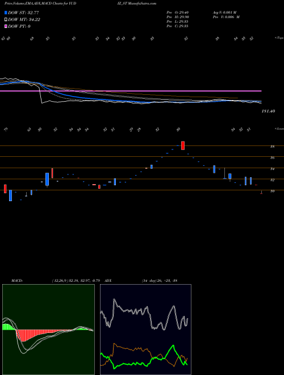Click the 'Pre C: 29.35' value
Viewport: 284px width, 375px height.
pos(177,26)
